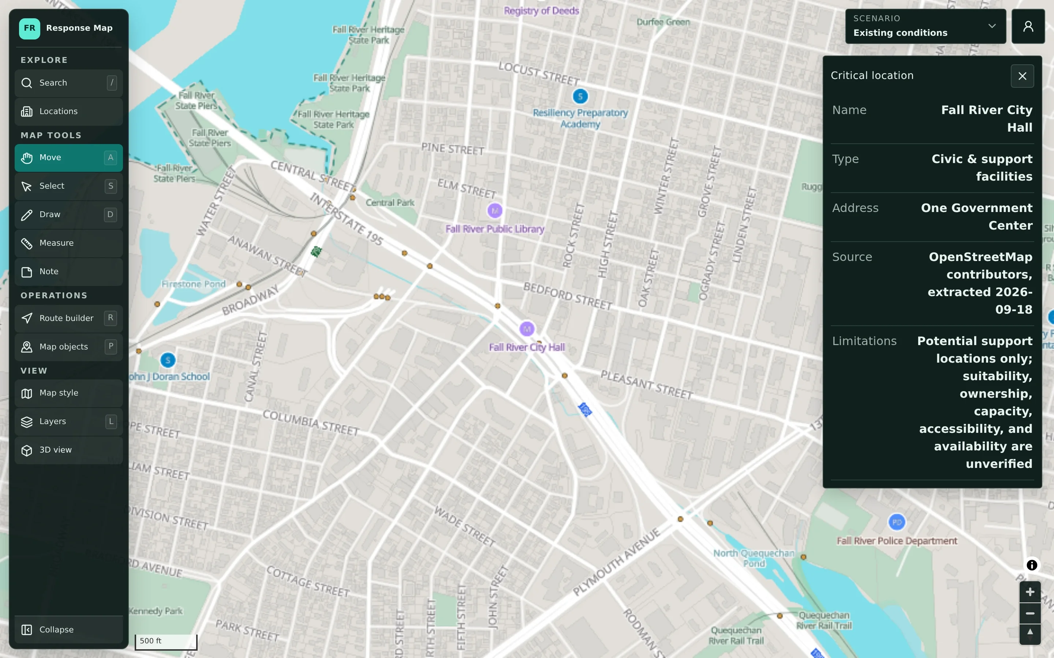
Task: Open the Locations list
Action: point(68,111)
